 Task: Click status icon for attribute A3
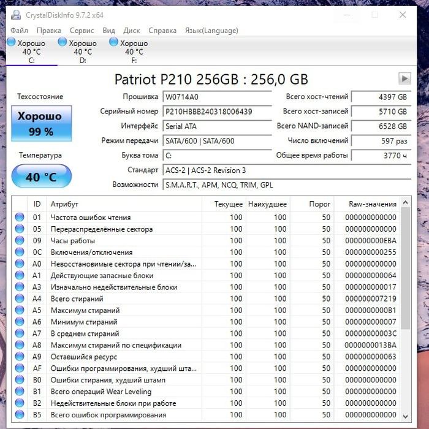click(x=20, y=287)
